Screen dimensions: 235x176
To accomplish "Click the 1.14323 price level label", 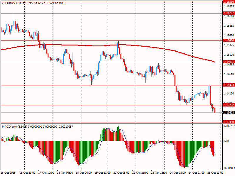I will pyautogui.click(x=229, y=85).
